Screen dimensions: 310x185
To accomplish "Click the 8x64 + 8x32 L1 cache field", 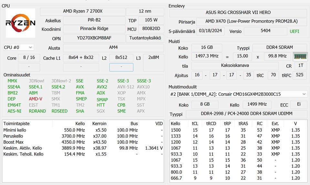I will point(81,58).
